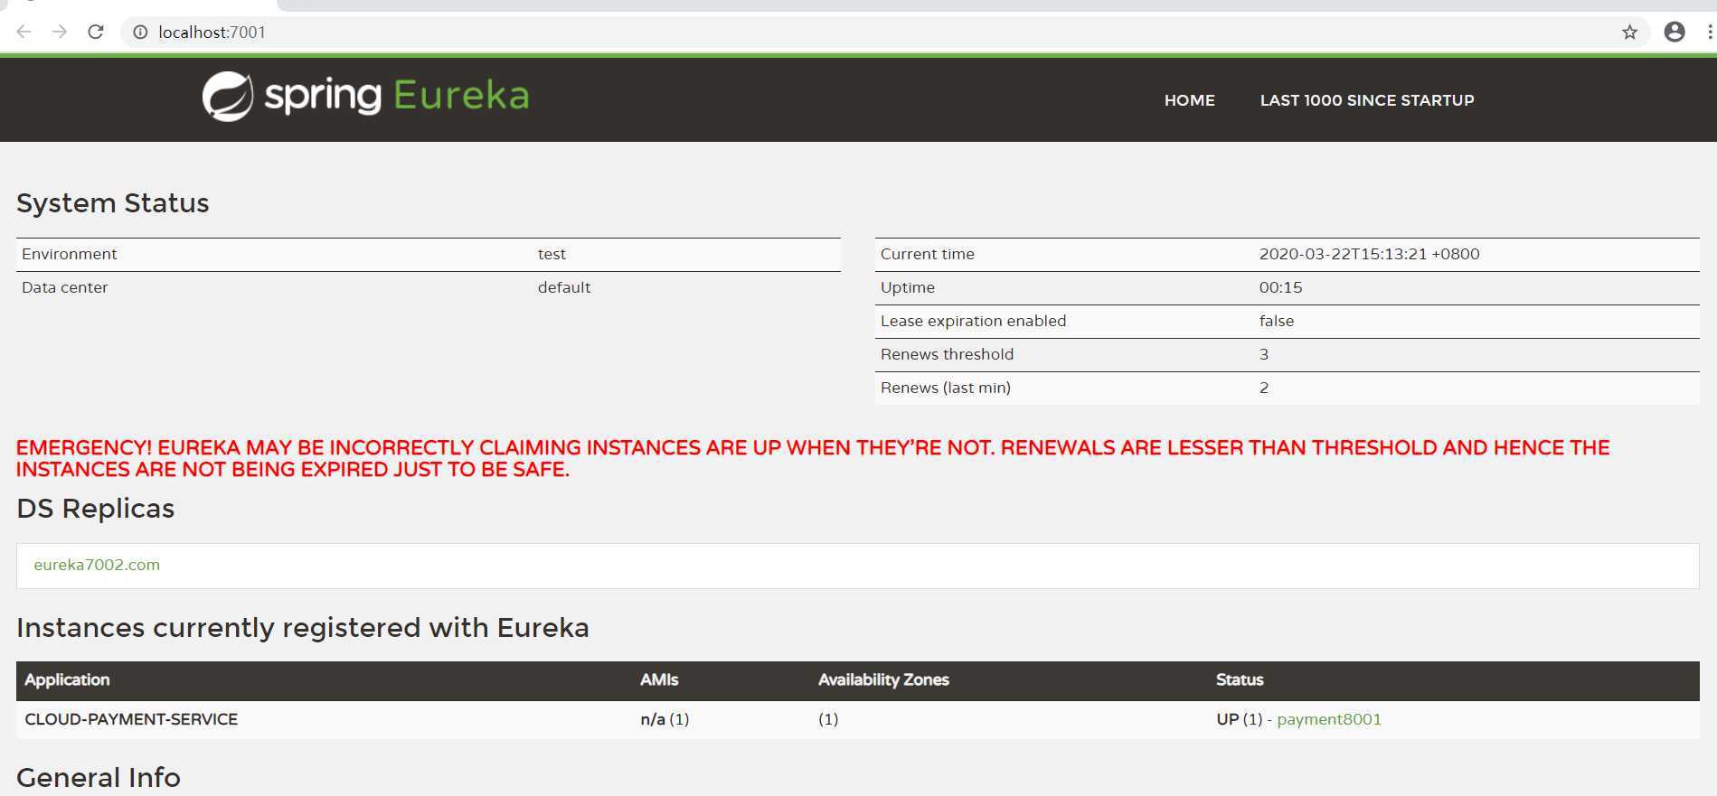The image size is (1717, 796).
Task: Click the Data center label
Action: [x=64, y=287]
